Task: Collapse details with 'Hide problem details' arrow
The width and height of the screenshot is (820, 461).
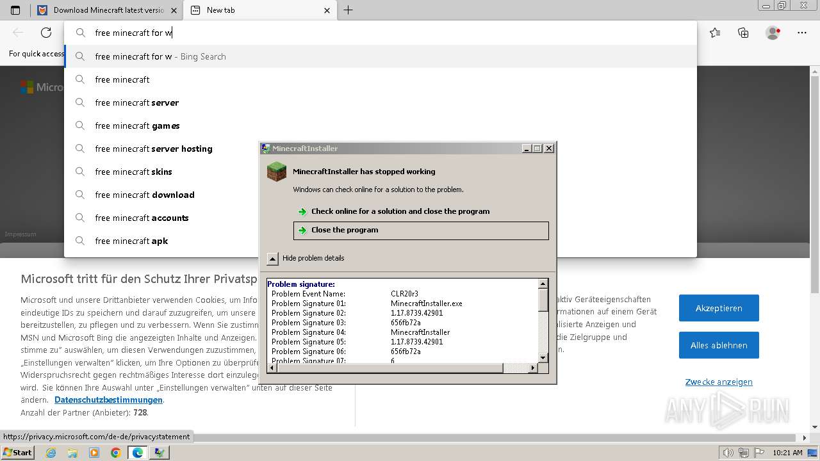Action: pos(272,259)
